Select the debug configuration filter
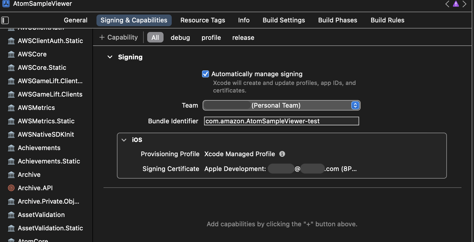This screenshot has width=474, height=242. [180, 38]
